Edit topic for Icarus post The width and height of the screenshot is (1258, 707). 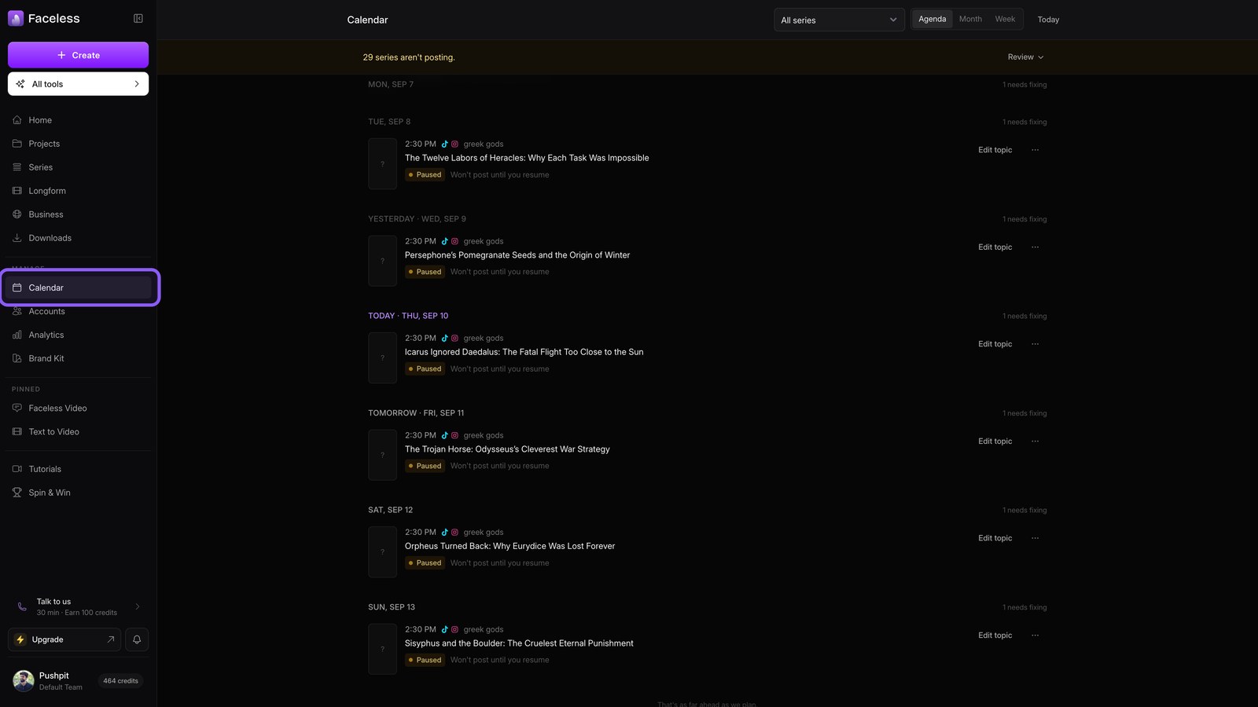(995, 344)
